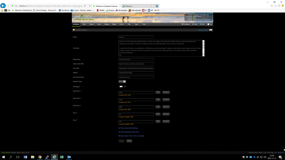Screen dimensions: 285x160
Task: Open the E-post bookmark
Action: [83, 11]
